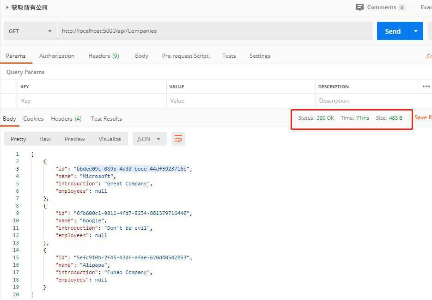
Task: Open the response Headers (4) tab
Action: 66,119
